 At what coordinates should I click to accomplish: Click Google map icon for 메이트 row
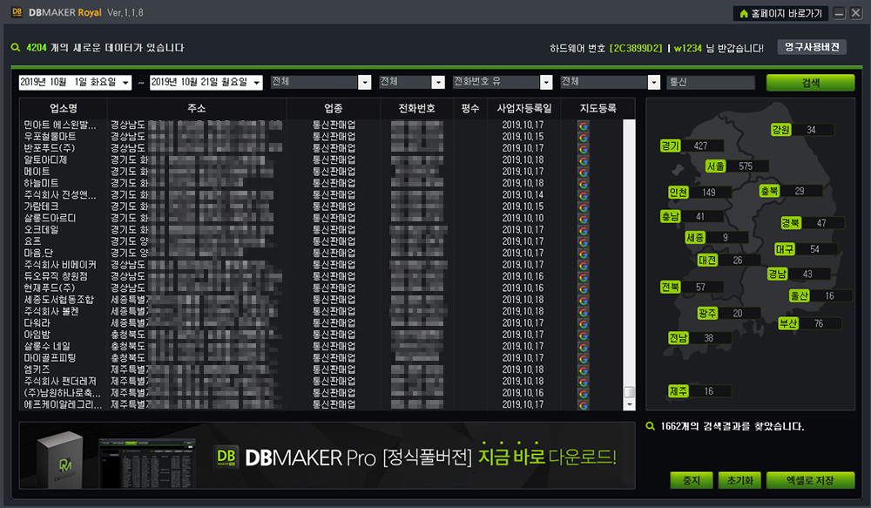click(584, 173)
